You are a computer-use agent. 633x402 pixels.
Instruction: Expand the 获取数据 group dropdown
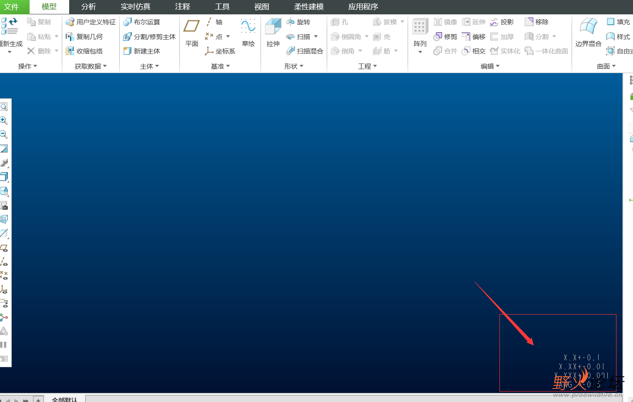point(90,66)
